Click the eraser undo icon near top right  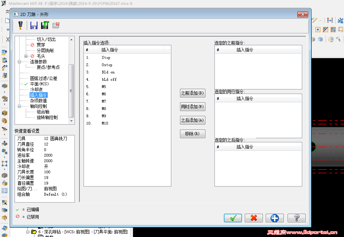314,20
